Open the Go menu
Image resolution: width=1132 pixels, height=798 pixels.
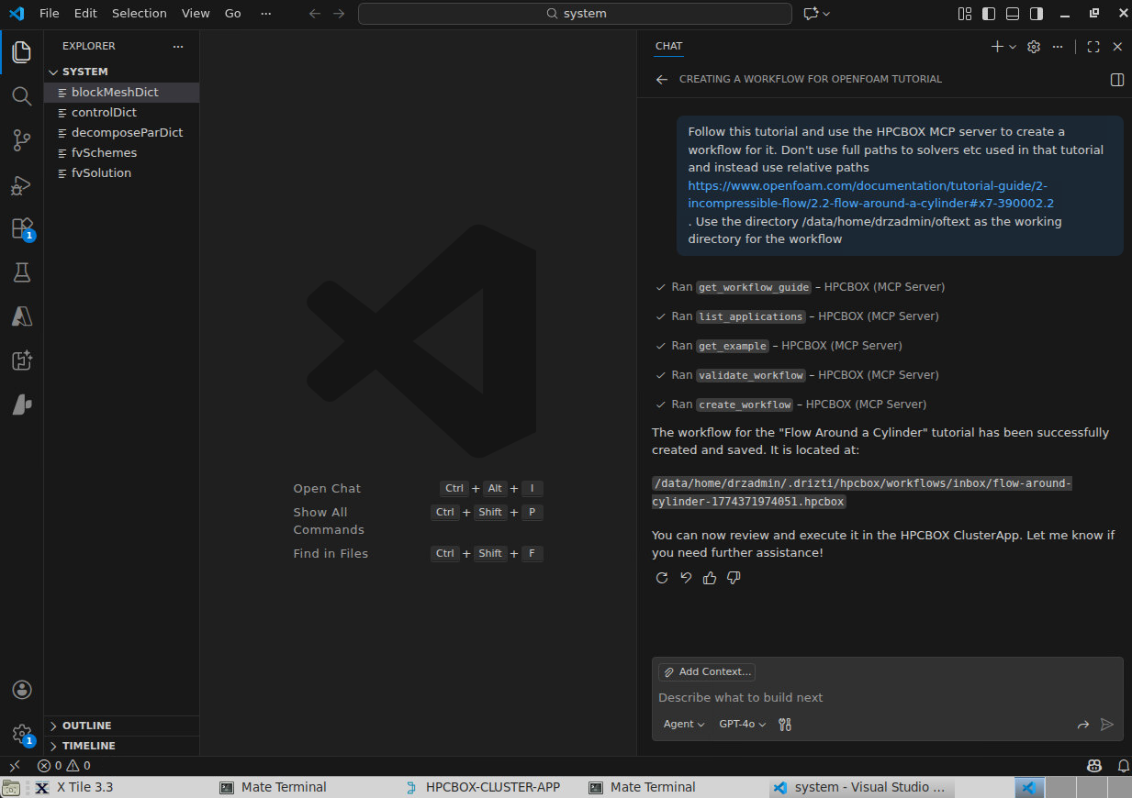pos(233,14)
